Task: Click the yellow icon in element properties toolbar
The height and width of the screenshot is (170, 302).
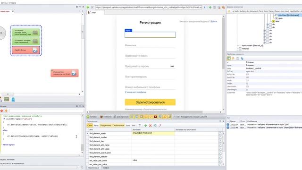Action: (x=233, y=58)
